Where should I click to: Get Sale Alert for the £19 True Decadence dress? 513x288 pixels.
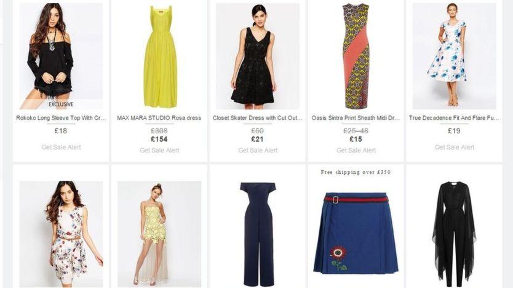coord(455,147)
